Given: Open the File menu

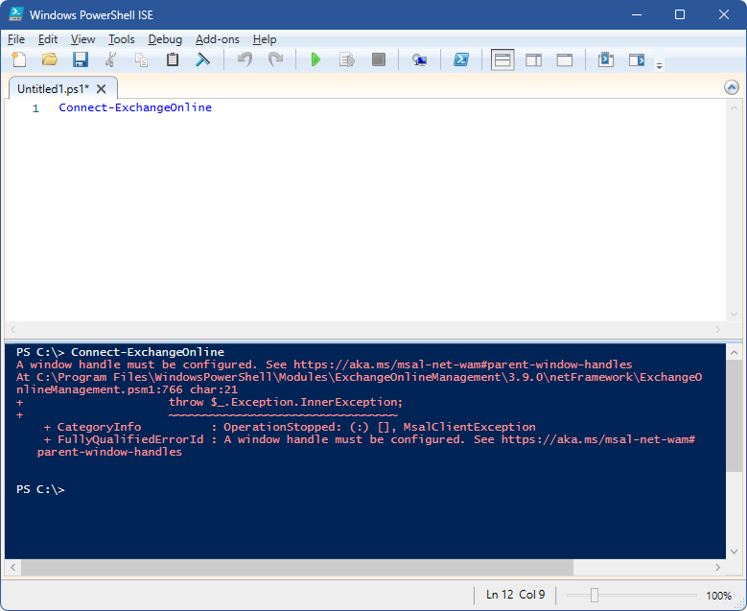Looking at the screenshot, I should coord(16,39).
